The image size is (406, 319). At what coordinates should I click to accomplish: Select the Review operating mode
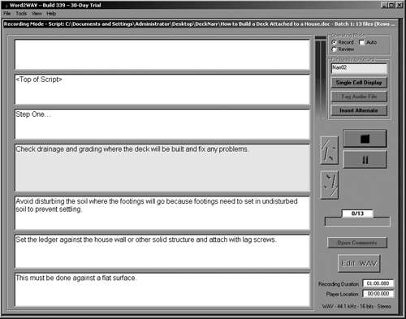334,50
